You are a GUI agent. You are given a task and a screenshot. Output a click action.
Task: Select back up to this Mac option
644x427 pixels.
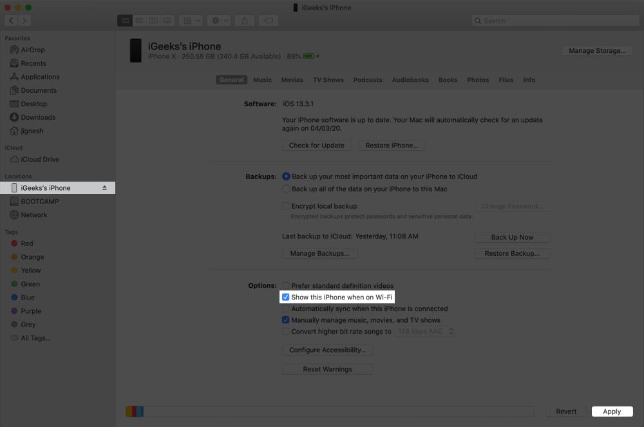(286, 189)
